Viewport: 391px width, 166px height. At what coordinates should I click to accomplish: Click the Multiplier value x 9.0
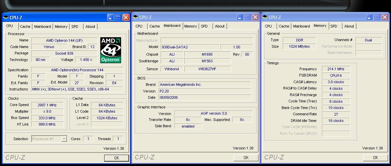click(x=47, y=112)
